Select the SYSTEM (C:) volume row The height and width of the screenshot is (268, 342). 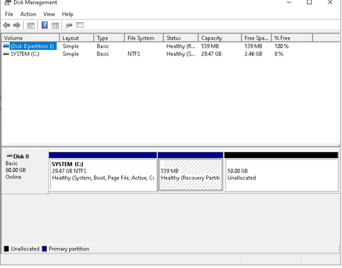pyautogui.click(x=25, y=54)
